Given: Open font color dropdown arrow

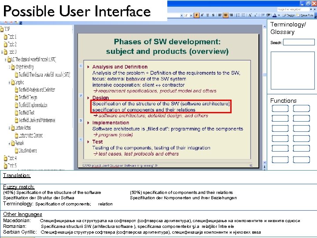Looking at the screenshot, I should click(x=279, y=15).
